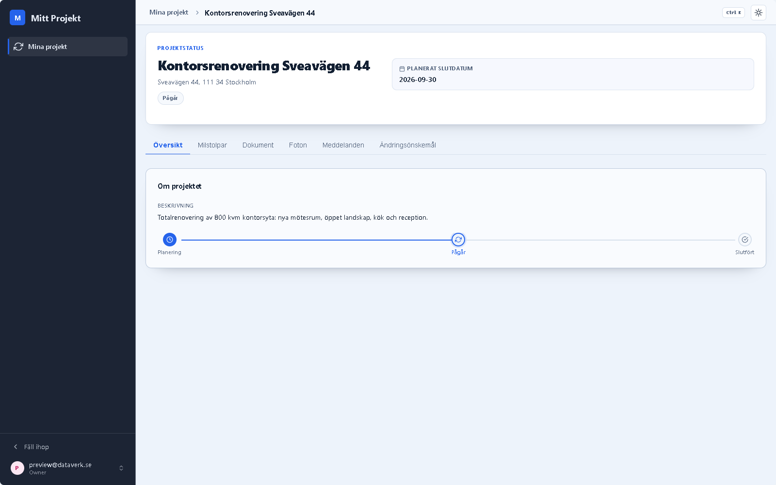Screen dimensions: 776x485
Task: Expand the account switcher chevrons
Action: coord(121,468)
